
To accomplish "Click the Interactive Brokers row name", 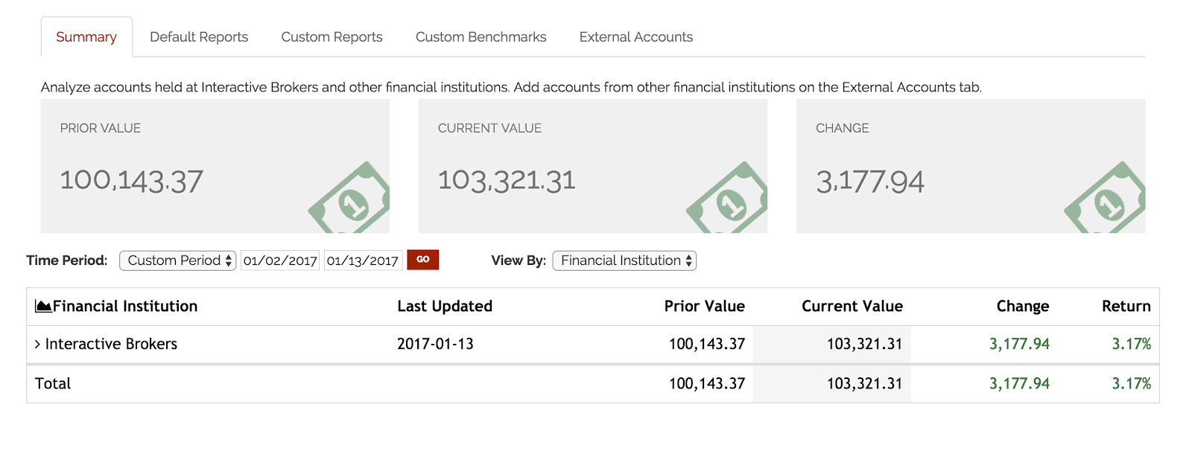I will tap(111, 344).
